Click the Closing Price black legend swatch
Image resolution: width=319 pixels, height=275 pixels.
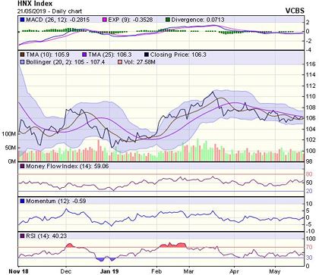tap(147, 55)
